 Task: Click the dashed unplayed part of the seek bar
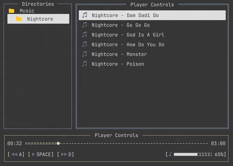(x=134, y=143)
